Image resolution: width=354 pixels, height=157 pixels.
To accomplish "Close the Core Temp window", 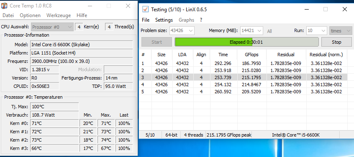I will pos(128,6).
